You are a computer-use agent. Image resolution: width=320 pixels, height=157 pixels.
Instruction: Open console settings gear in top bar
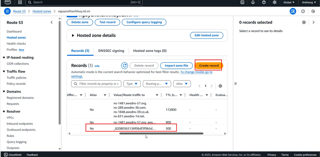[274, 2]
